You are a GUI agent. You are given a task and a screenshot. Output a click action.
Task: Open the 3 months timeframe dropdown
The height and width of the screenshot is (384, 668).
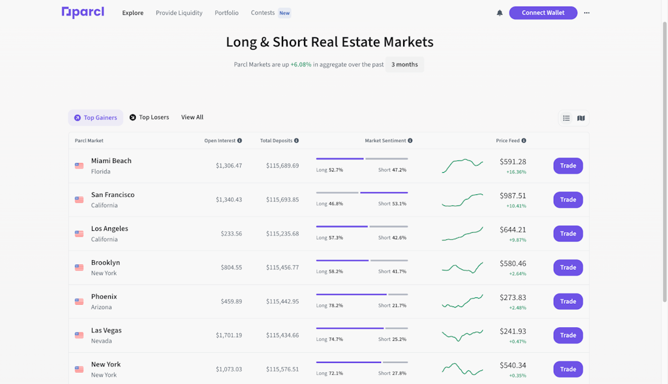pyautogui.click(x=404, y=65)
